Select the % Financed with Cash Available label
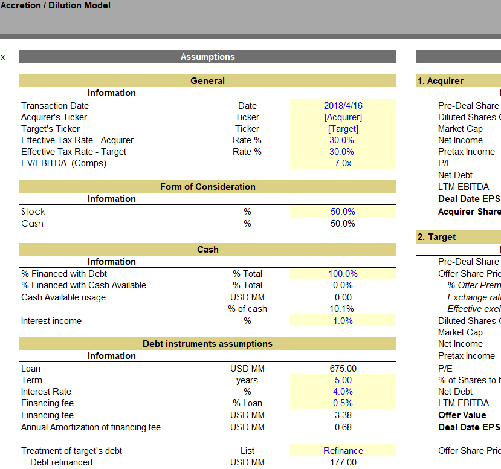 84,285
